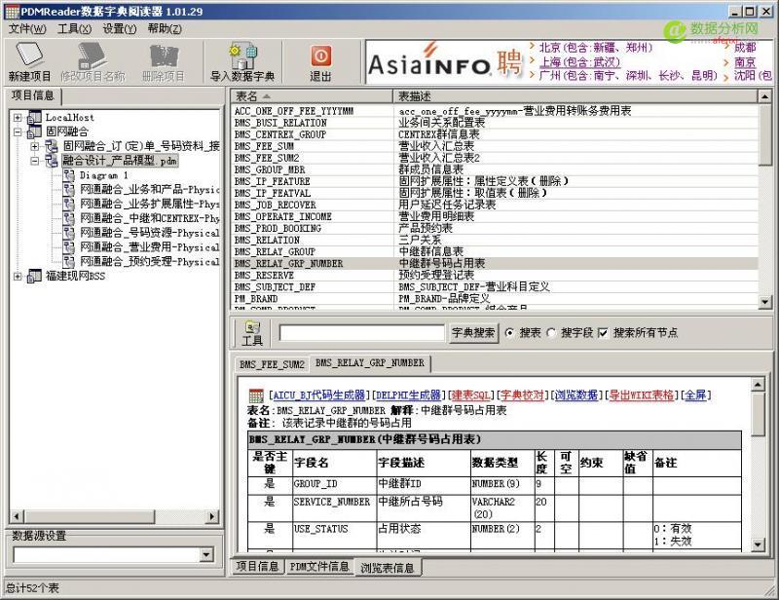Open the 工具(X) menu
Screen dimensions: 779x600
[75, 29]
